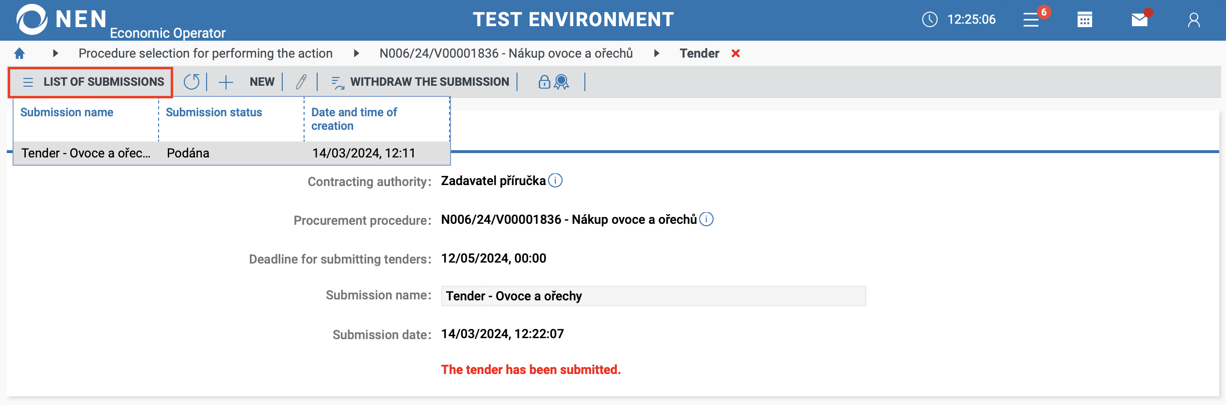Open the notifications list with badge 6

tap(1032, 20)
